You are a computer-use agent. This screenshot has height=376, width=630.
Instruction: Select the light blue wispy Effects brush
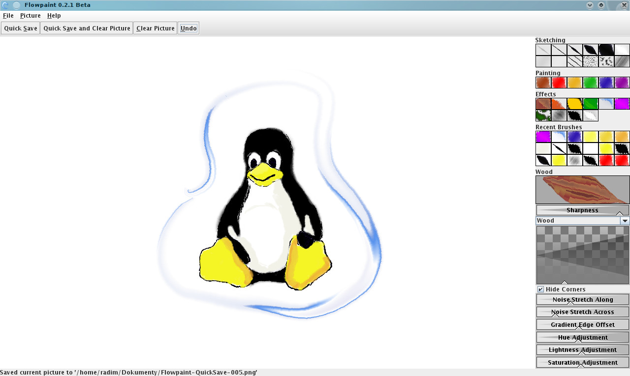click(x=606, y=104)
